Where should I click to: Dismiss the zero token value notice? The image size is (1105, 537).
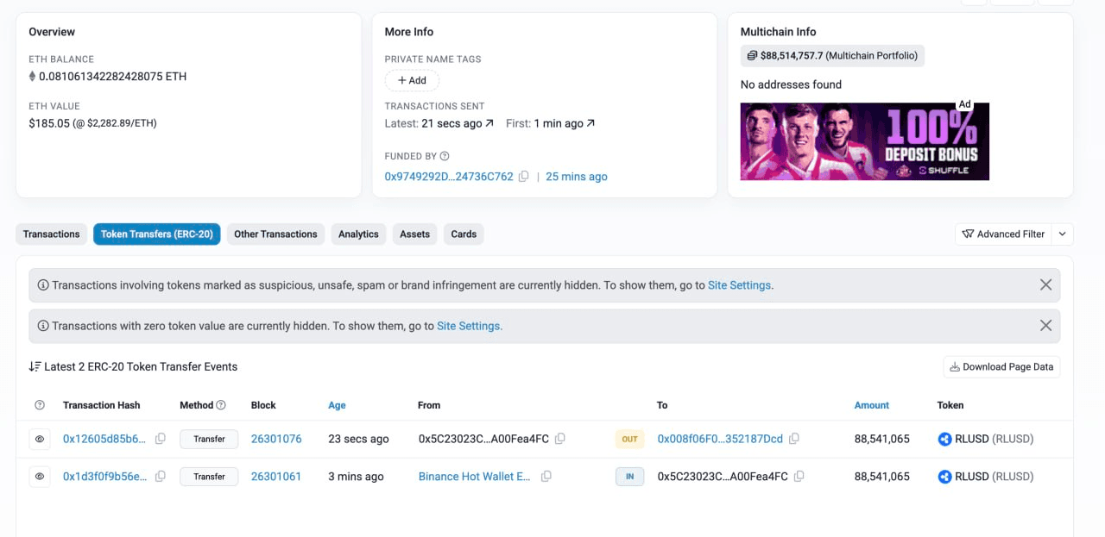coord(1045,326)
